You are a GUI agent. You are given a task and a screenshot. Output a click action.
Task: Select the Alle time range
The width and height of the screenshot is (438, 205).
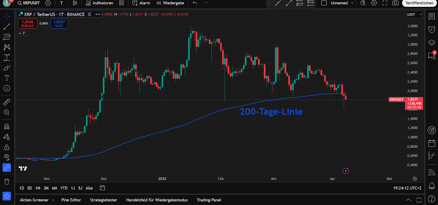[x=89, y=188]
